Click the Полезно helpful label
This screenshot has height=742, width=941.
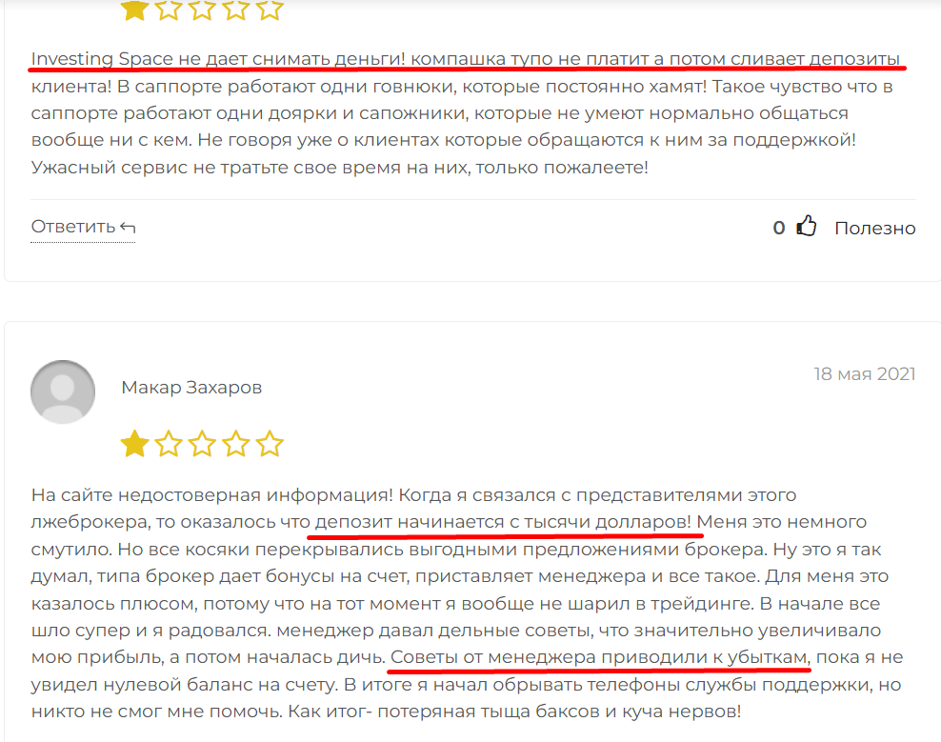[x=875, y=228]
